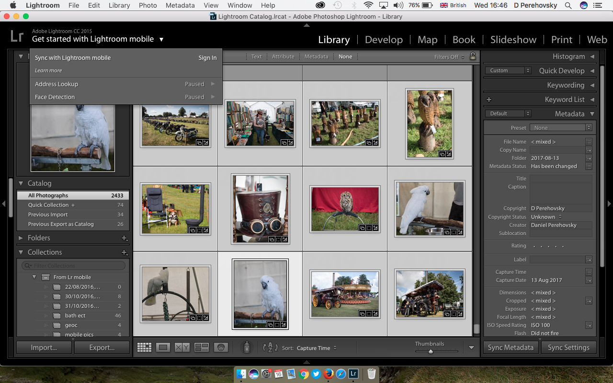The image size is (613, 383).
Task: Expand the Histogram panel
Action: tap(592, 56)
